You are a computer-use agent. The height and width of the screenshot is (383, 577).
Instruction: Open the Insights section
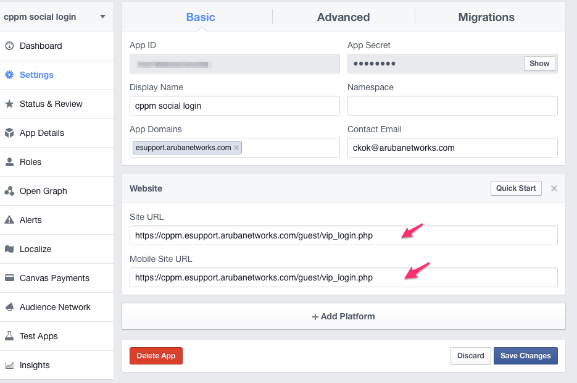(x=57, y=365)
